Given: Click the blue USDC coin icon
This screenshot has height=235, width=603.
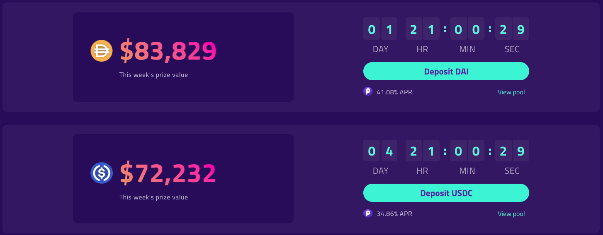Looking at the screenshot, I should click(x=102, y=173).
